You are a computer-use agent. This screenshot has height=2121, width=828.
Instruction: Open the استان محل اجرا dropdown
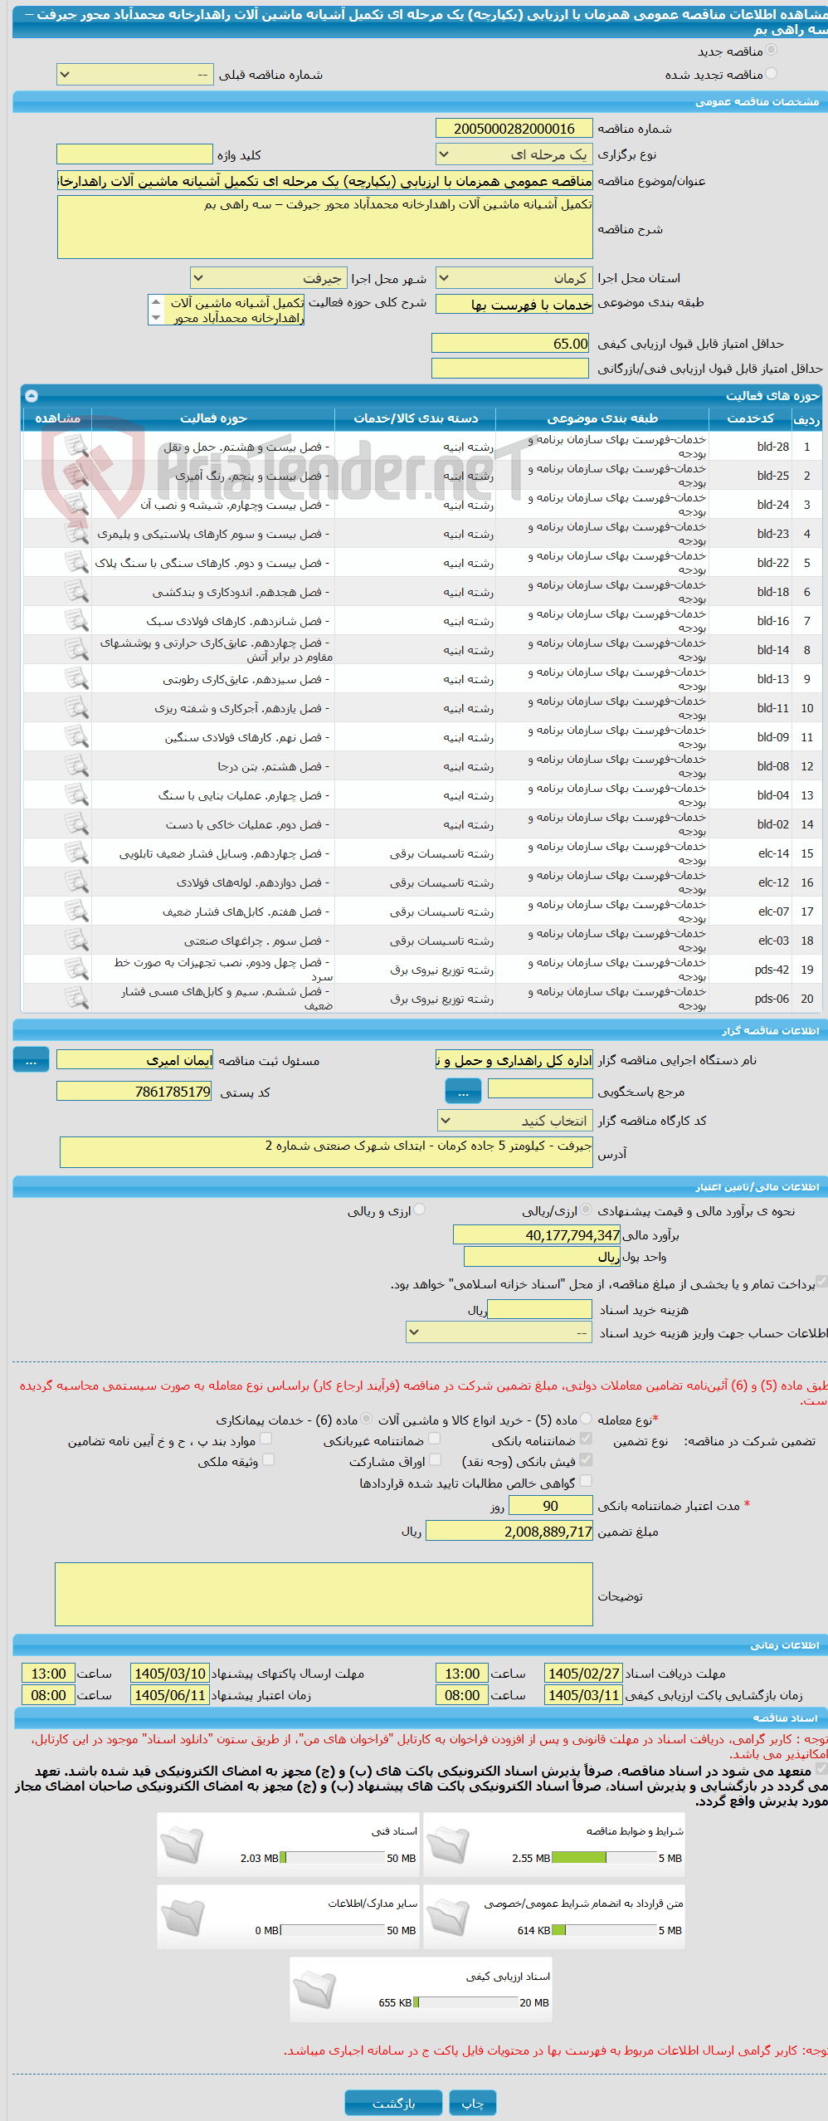point(514,278)
